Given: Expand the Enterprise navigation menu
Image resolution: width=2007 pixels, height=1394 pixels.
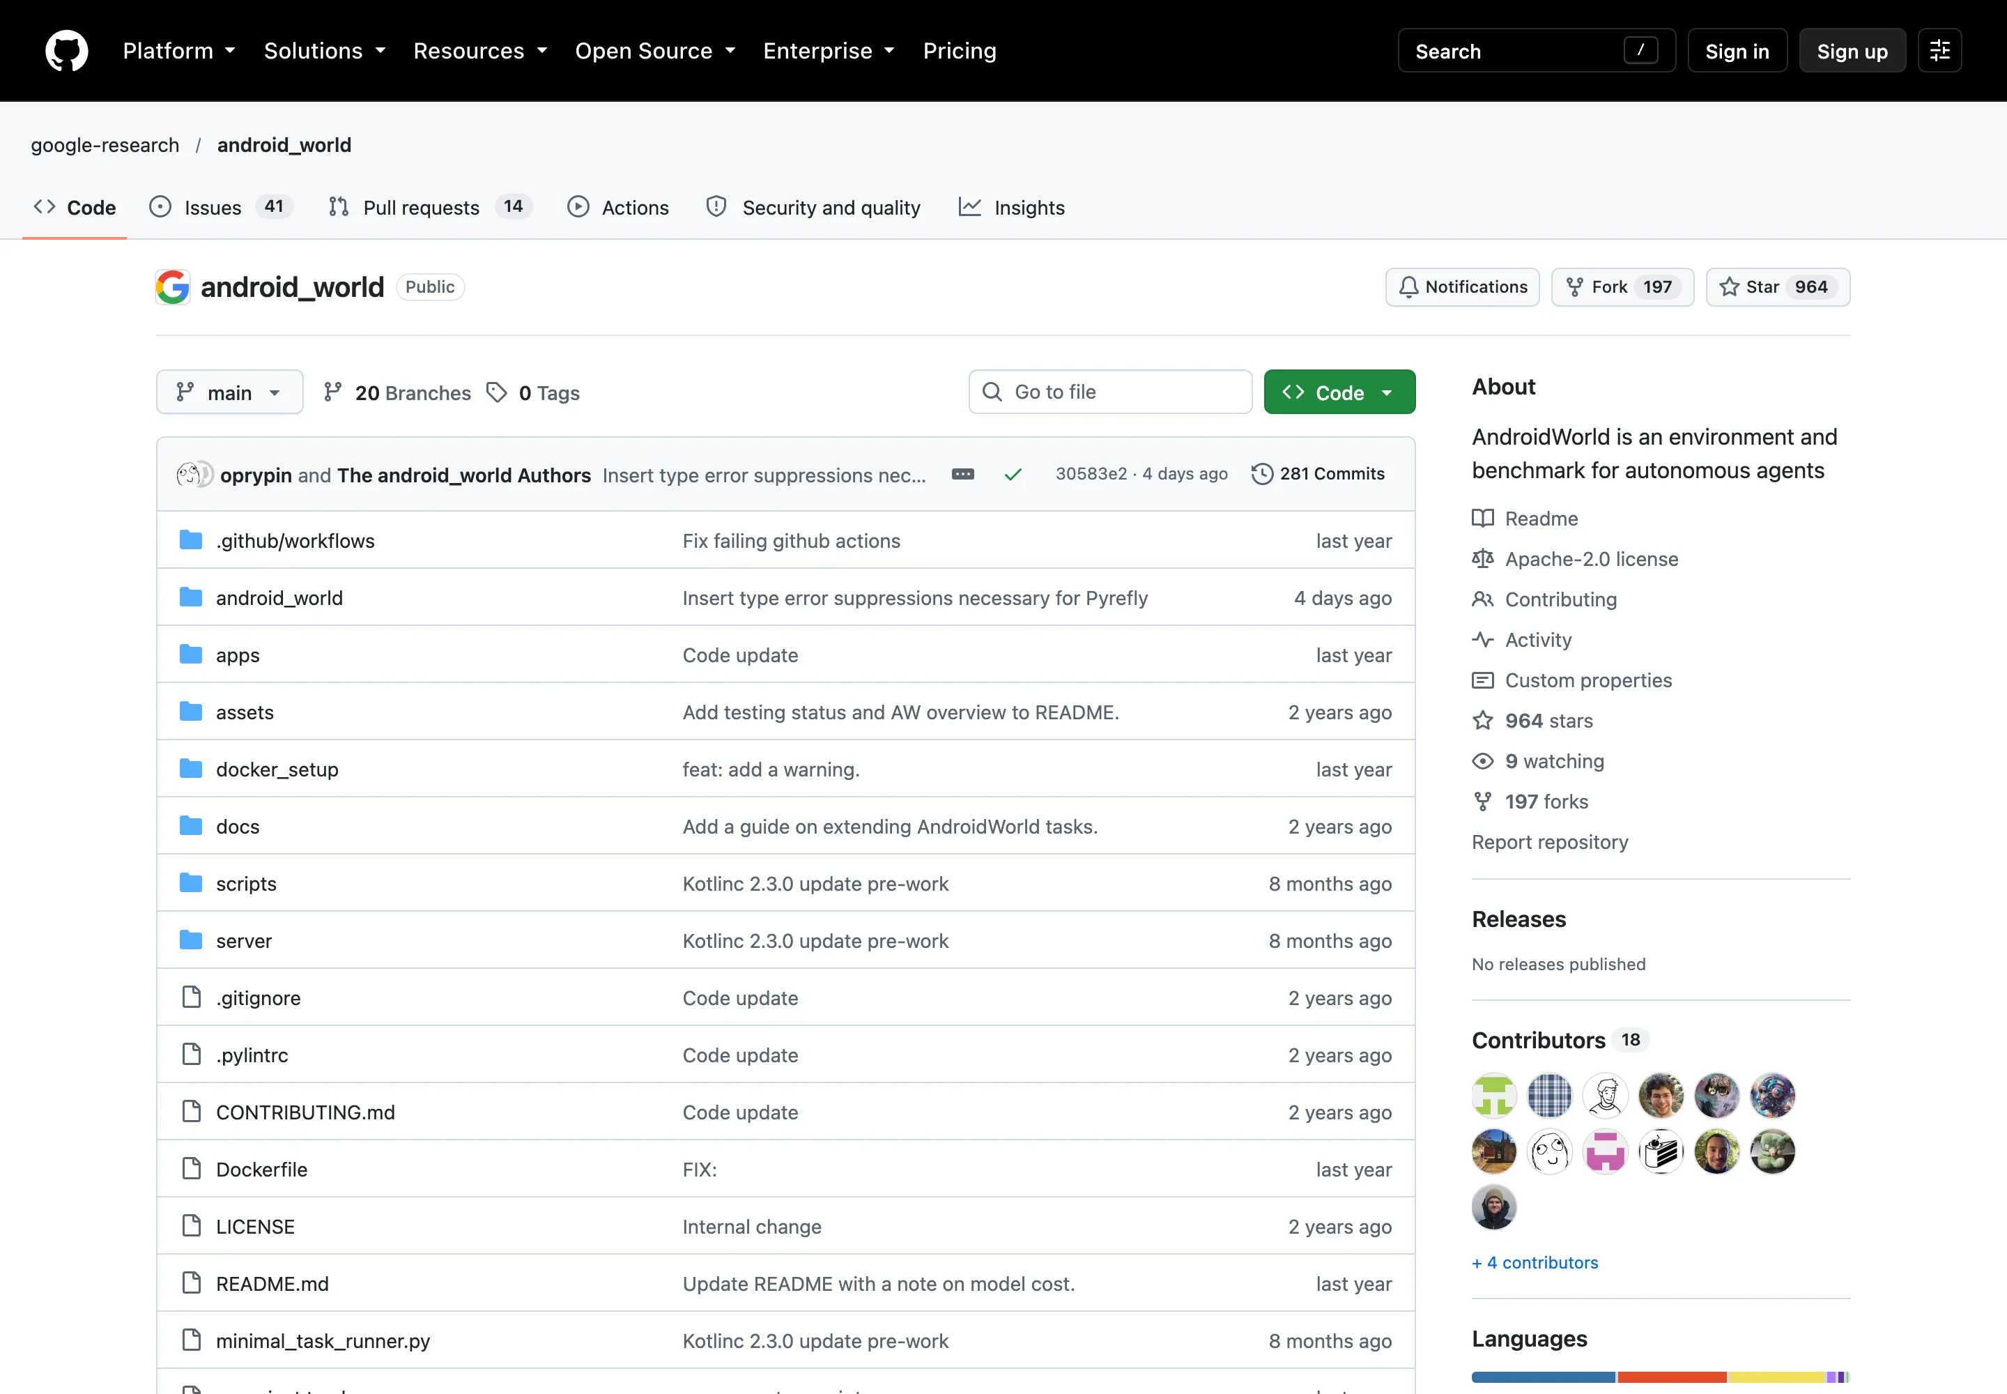Looking at the screenshot, I should (829, 51).
